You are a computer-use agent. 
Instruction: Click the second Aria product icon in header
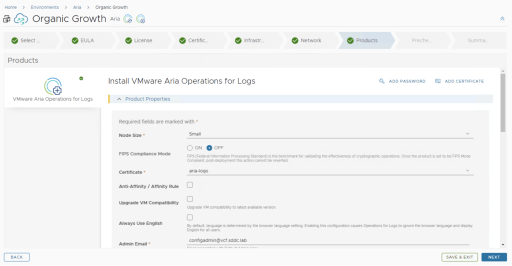141,19
